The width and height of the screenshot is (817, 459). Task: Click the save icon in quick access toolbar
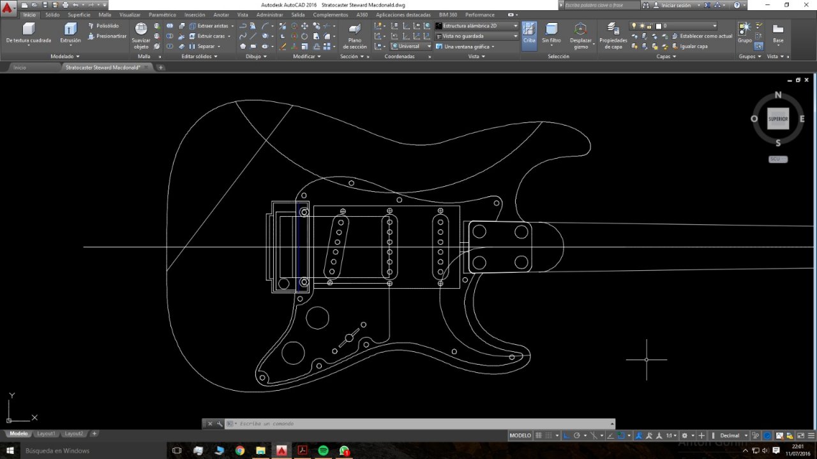coord(45,4)
